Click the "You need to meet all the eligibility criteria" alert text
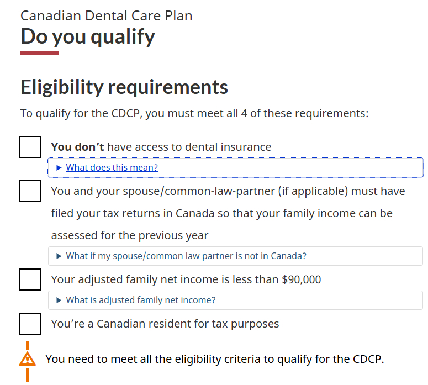The width and height of the screenshot is (428, 385). 214,359
